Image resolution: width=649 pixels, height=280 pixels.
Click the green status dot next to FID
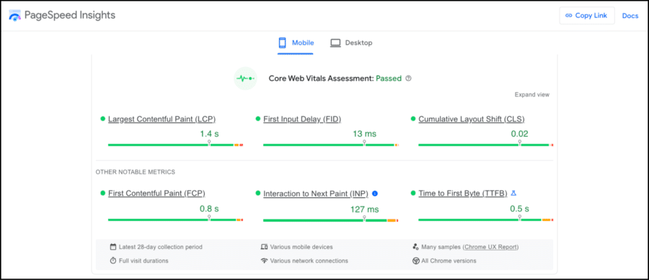click(x=258, y=119)
